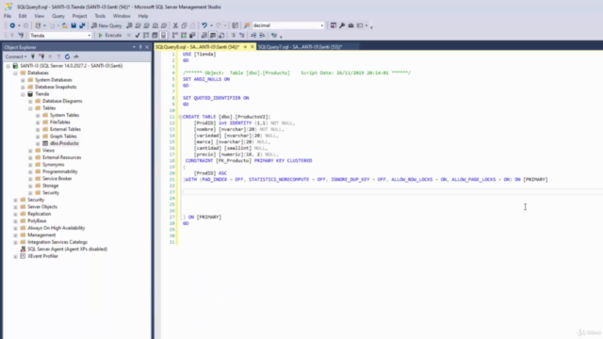Click the Find in Files icon
Viewport: 603px width, 339px height.
247,25
